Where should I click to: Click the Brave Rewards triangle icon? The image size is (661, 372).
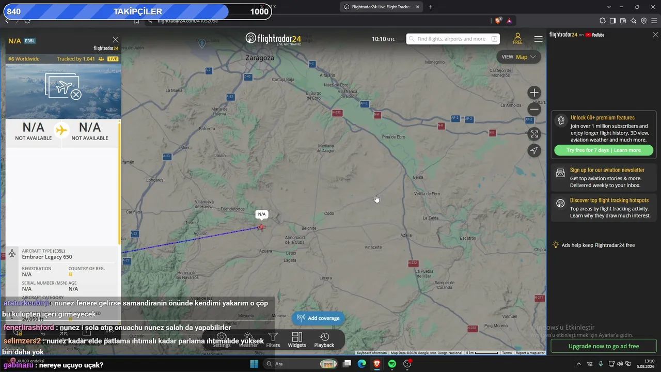(509, 21)
